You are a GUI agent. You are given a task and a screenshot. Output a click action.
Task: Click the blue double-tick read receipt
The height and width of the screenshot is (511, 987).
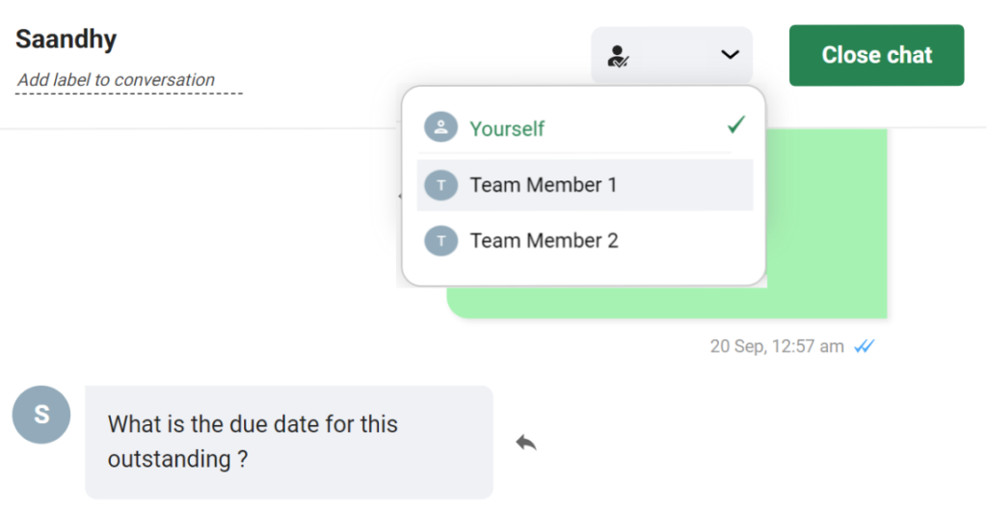[x=865, y=346]
